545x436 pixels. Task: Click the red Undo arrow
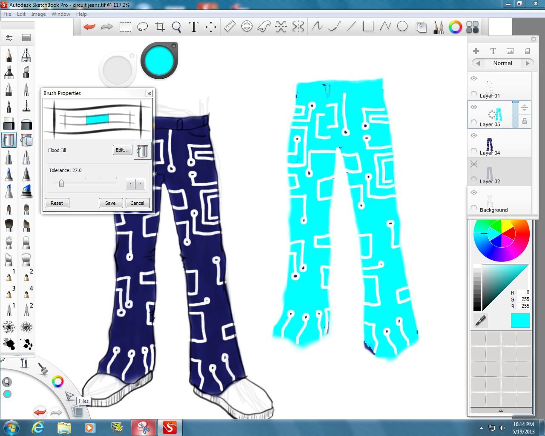click(89, 26)
